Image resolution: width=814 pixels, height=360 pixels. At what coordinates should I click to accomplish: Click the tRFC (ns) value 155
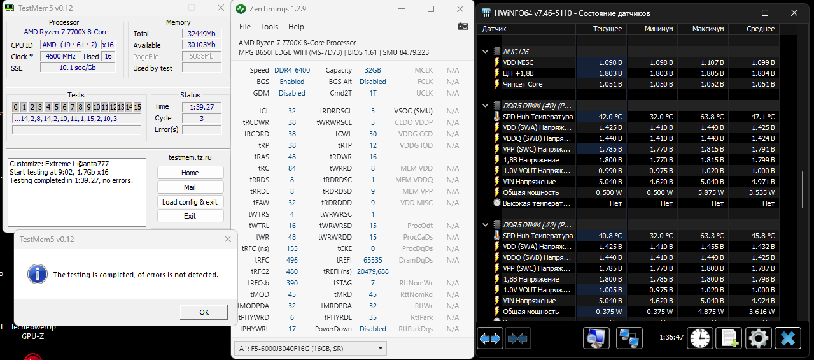(292, 248)
